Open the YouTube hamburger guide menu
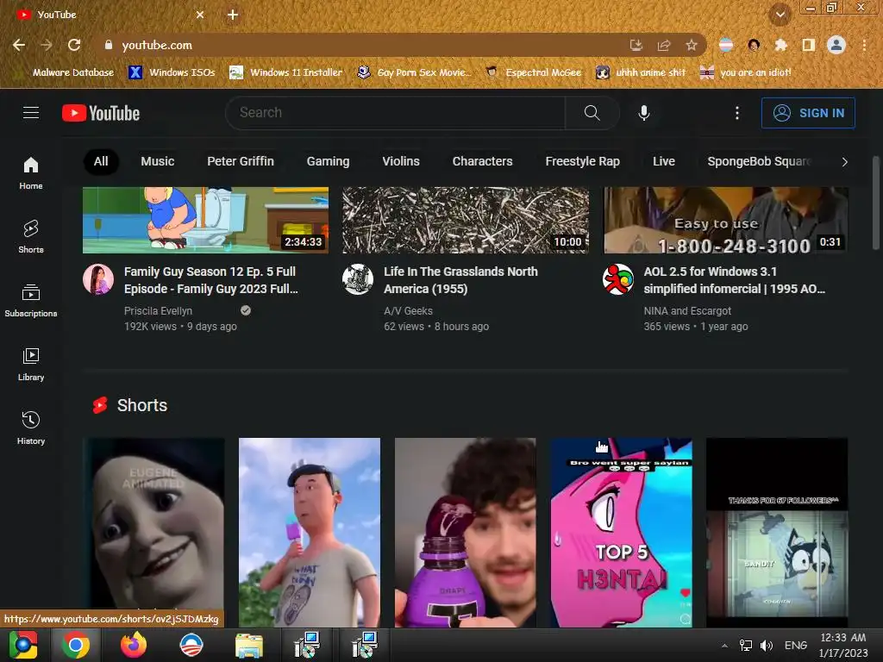The image size is (883, 662). pos(31,113)
